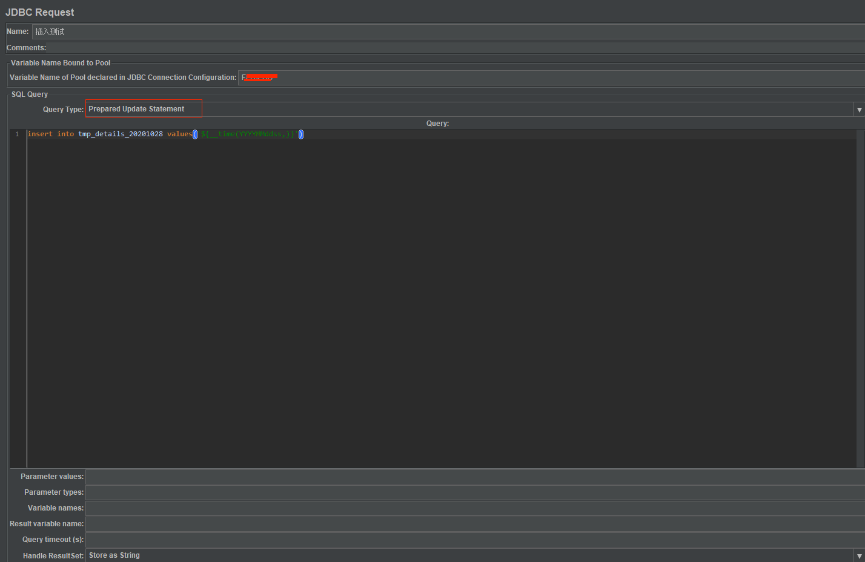Click the 'Query:' label above the editor
This screenshot has width=865, height=562.
pos(437,124)
